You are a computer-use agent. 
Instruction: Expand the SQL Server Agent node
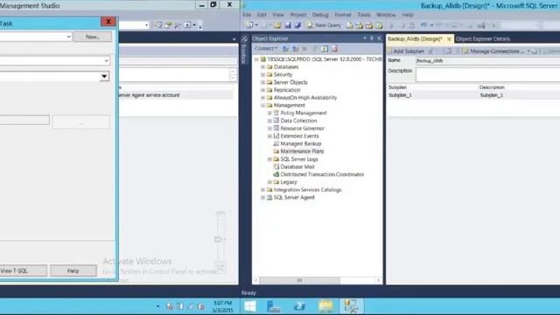point(262,198)
